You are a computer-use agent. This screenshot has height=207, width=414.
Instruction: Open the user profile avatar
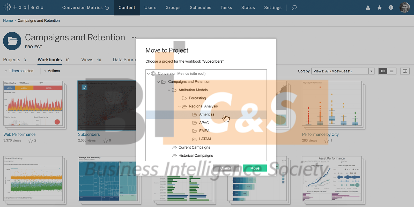pos(404,8)
